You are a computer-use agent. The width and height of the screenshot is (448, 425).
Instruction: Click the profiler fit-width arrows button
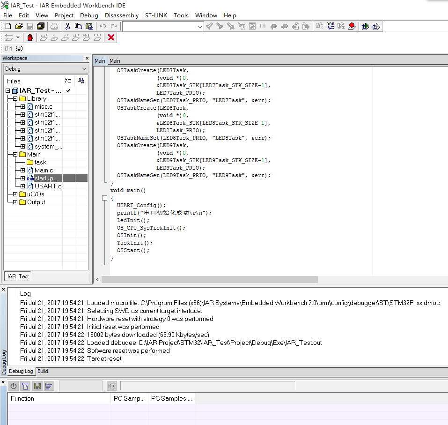[112, 386]
